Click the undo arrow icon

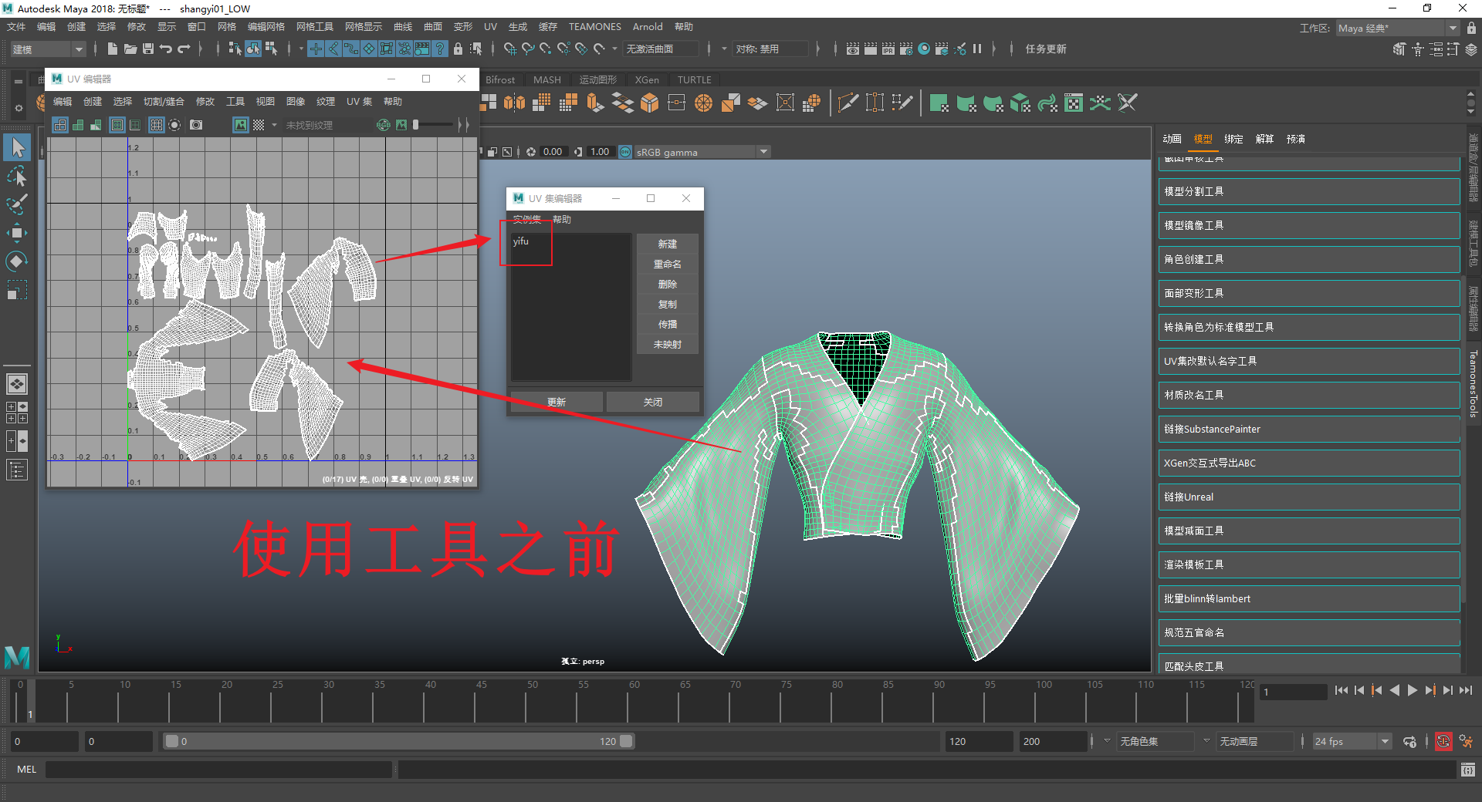click(165, 49)
